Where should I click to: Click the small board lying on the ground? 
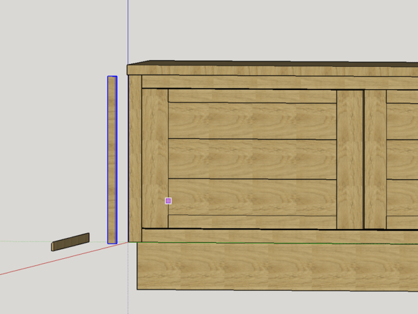pos(70,241)
